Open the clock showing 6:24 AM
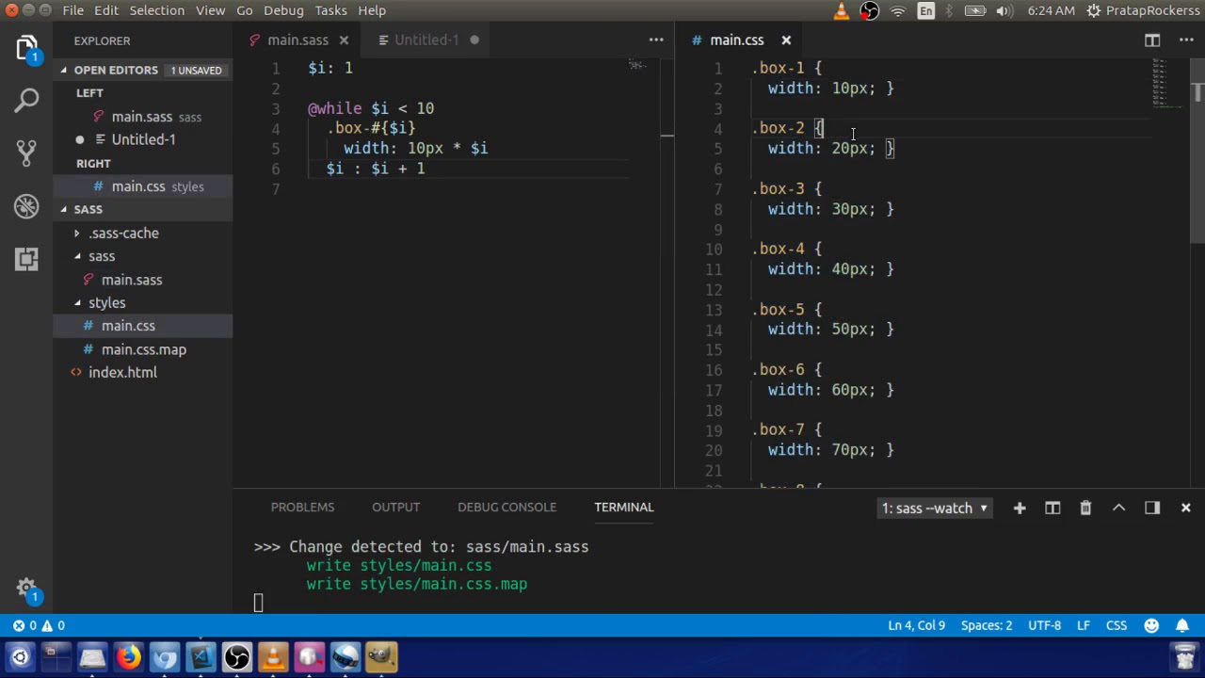Viewport: 1205px width, 678px height. 1052,10
